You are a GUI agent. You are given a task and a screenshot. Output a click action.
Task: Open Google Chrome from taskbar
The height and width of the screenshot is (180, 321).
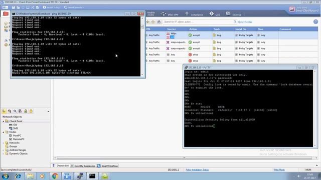pyautogui.click(x=55, y=176)
